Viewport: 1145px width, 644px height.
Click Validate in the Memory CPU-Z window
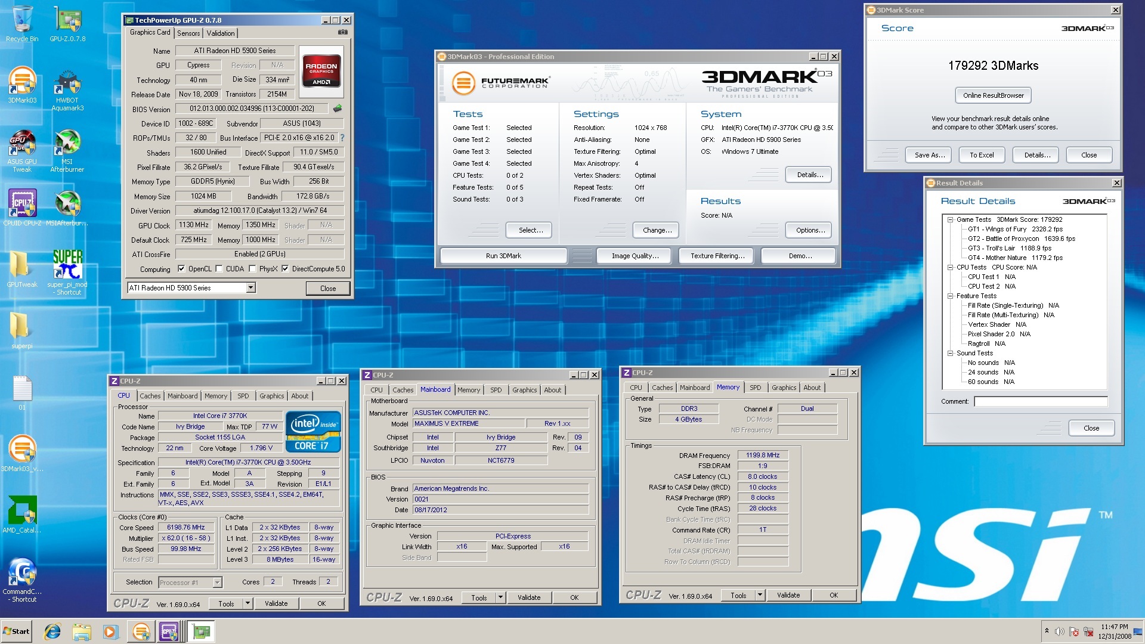point(788,595)
